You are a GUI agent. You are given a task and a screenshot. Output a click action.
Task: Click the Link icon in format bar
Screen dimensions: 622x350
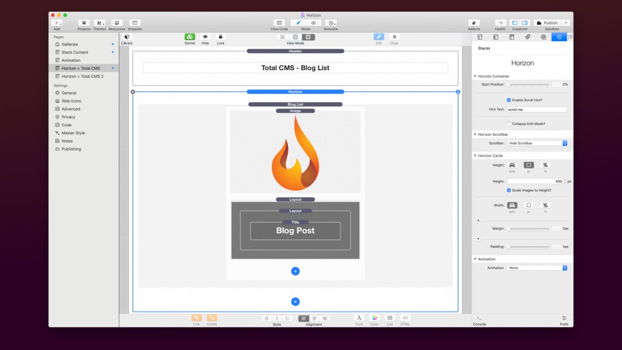196,318
